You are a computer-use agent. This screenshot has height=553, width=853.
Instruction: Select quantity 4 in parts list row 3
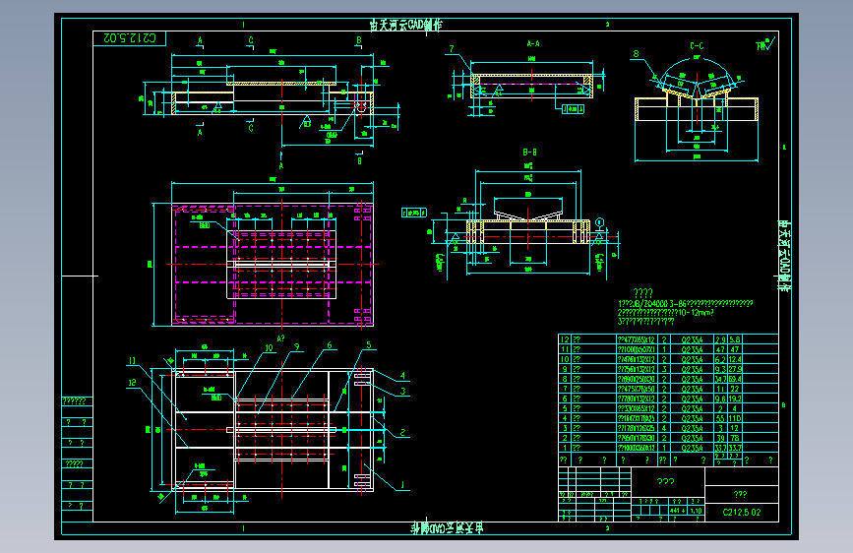[664, 428]
